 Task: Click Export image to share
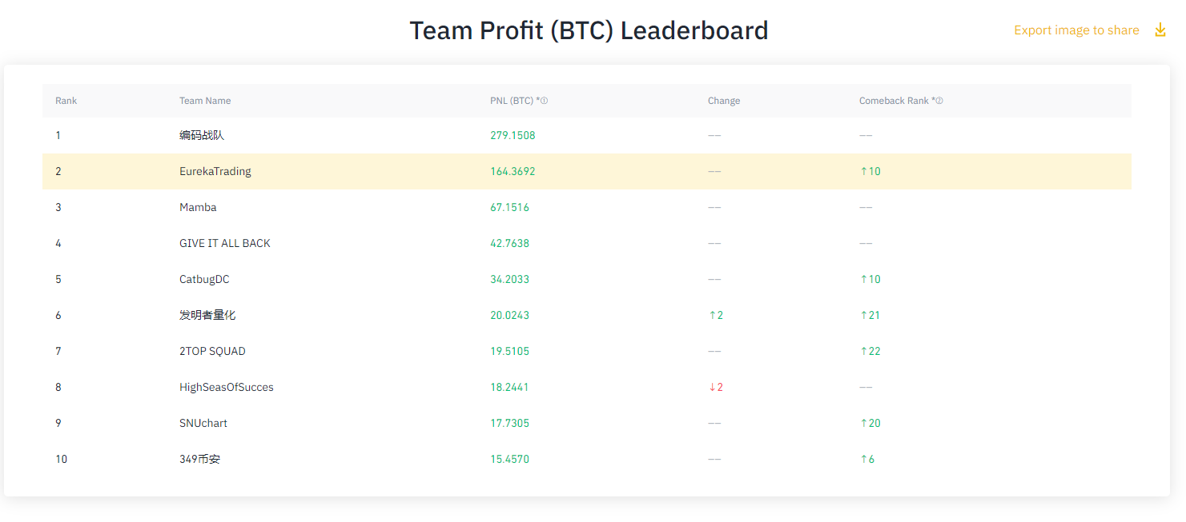(1076, 30)
